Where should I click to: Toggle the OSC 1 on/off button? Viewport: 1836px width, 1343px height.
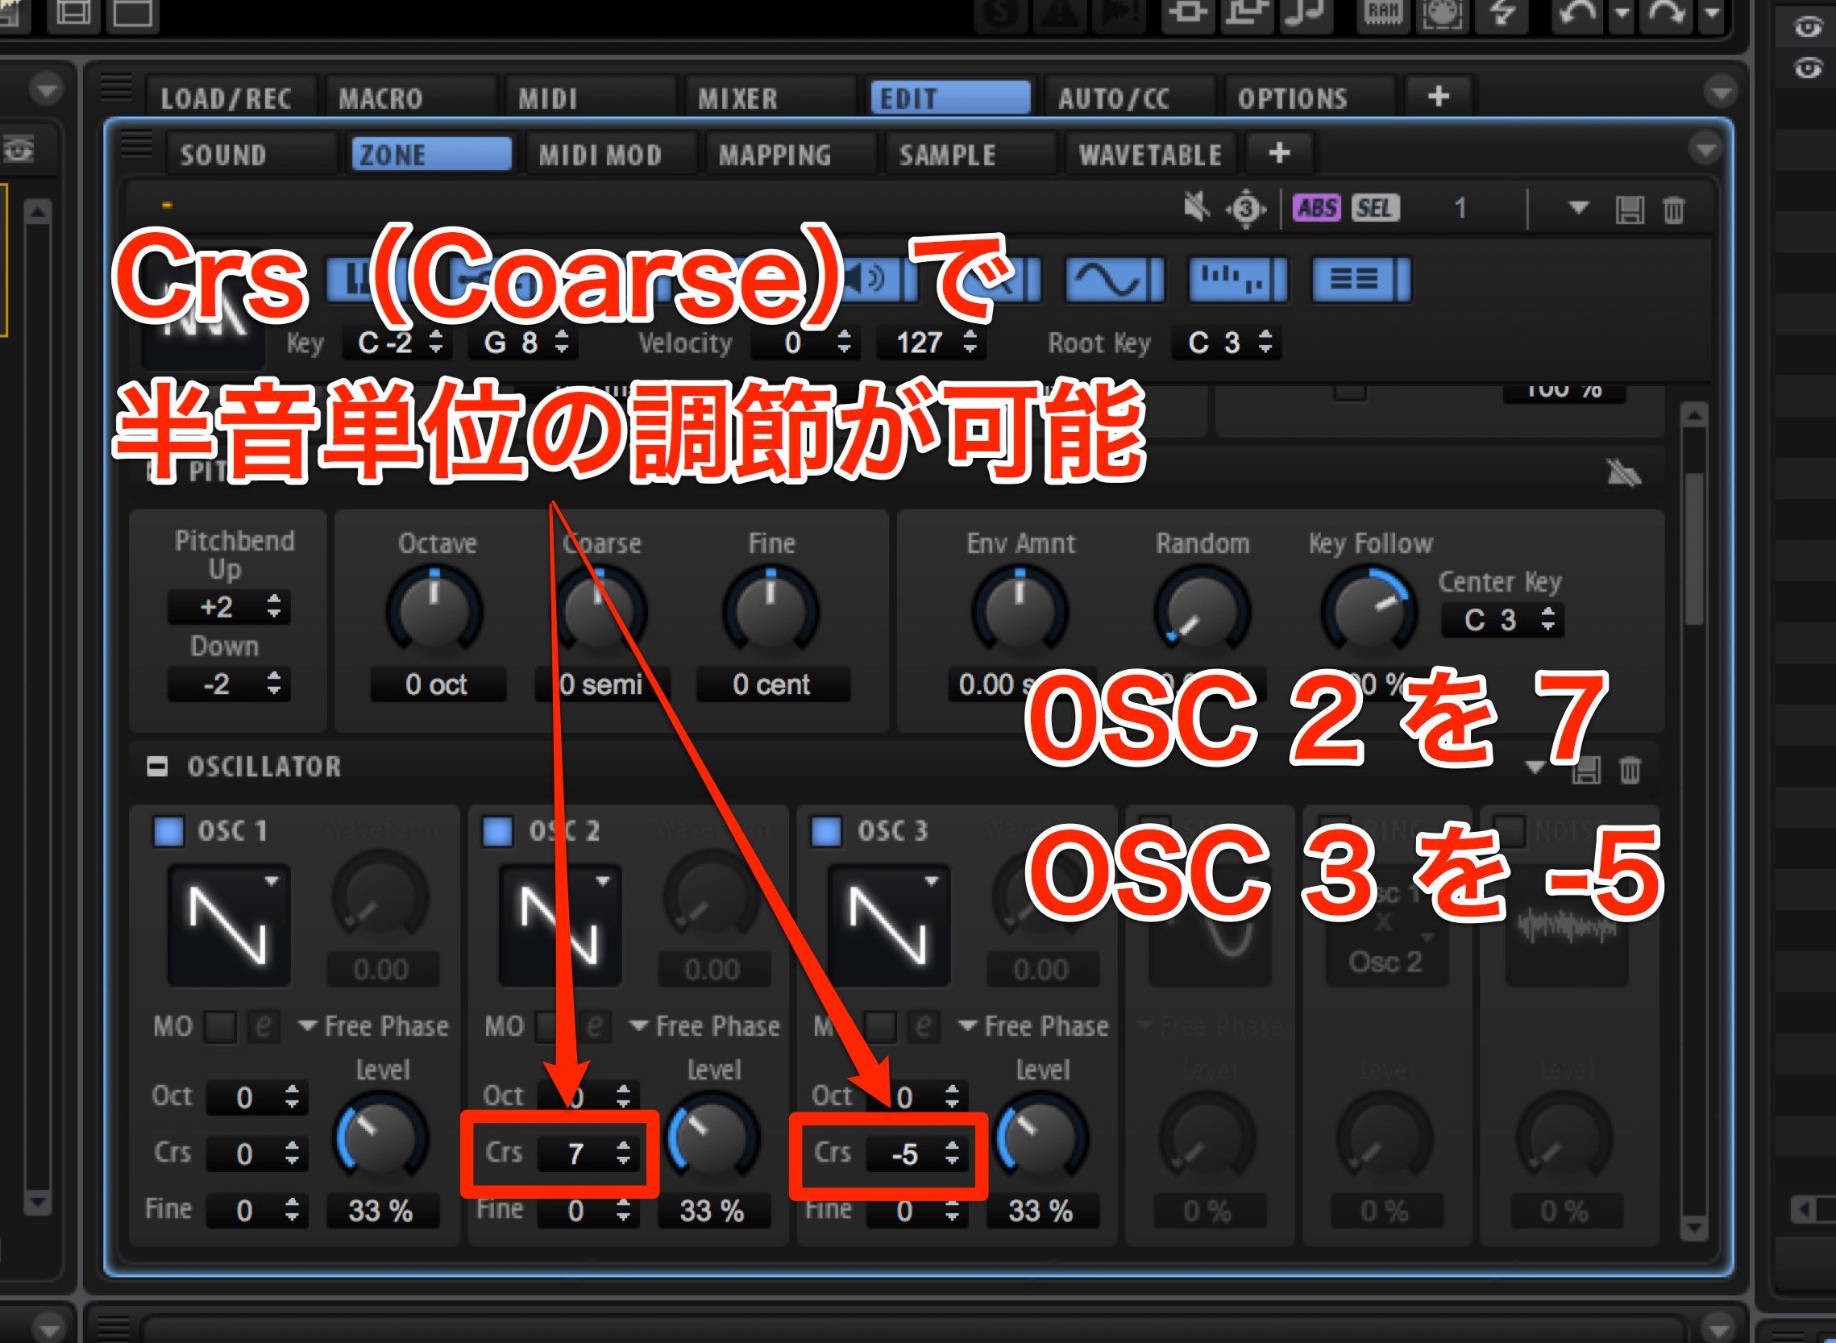pos(168,832)
